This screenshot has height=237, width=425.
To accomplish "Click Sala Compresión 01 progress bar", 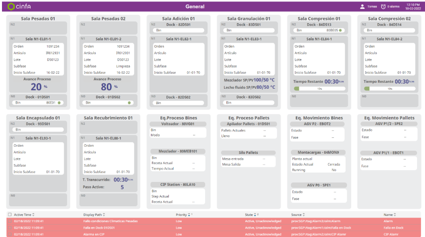I will pyautogui.click(x=320, y=89).
